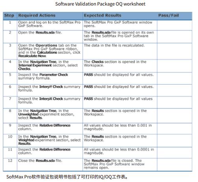Image resolution: width=198 pixels, height=182 pixels.
Task: Click the 'Software Validation Package OQ worksheet' title
Action: click(100, 4)
